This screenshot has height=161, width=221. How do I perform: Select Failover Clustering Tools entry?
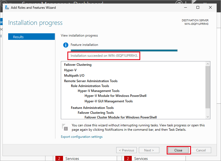pyautogui.click(x=96, y=113)
